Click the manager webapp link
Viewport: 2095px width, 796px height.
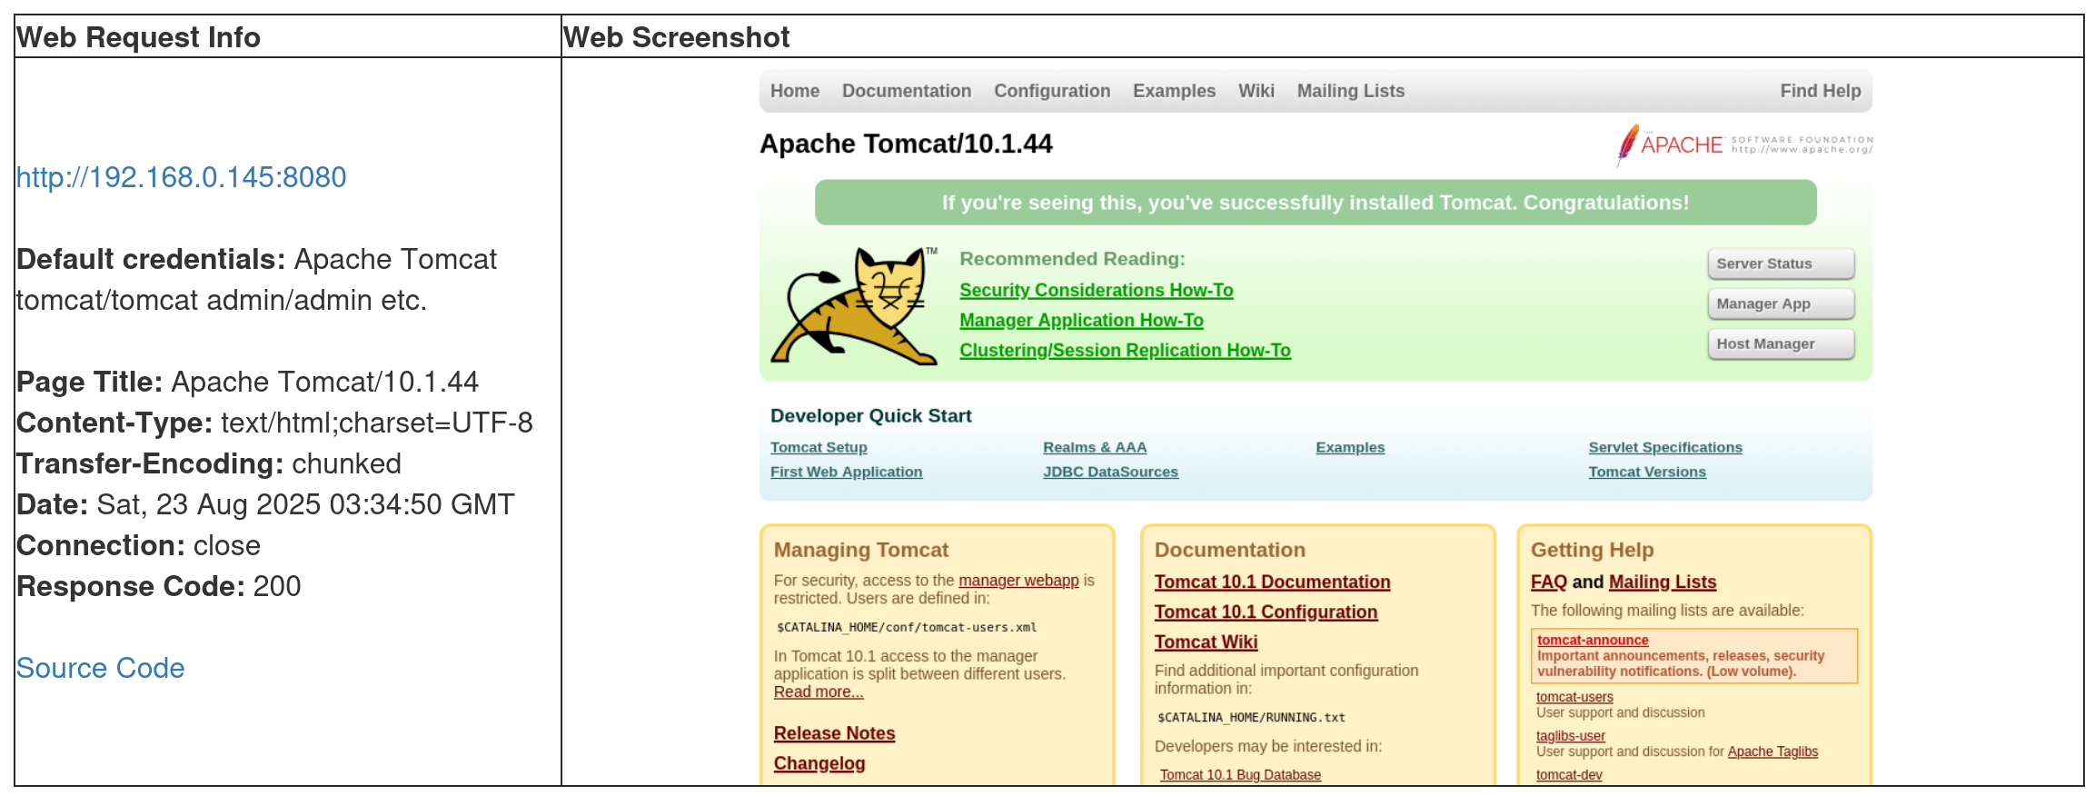pos(1018,580)
